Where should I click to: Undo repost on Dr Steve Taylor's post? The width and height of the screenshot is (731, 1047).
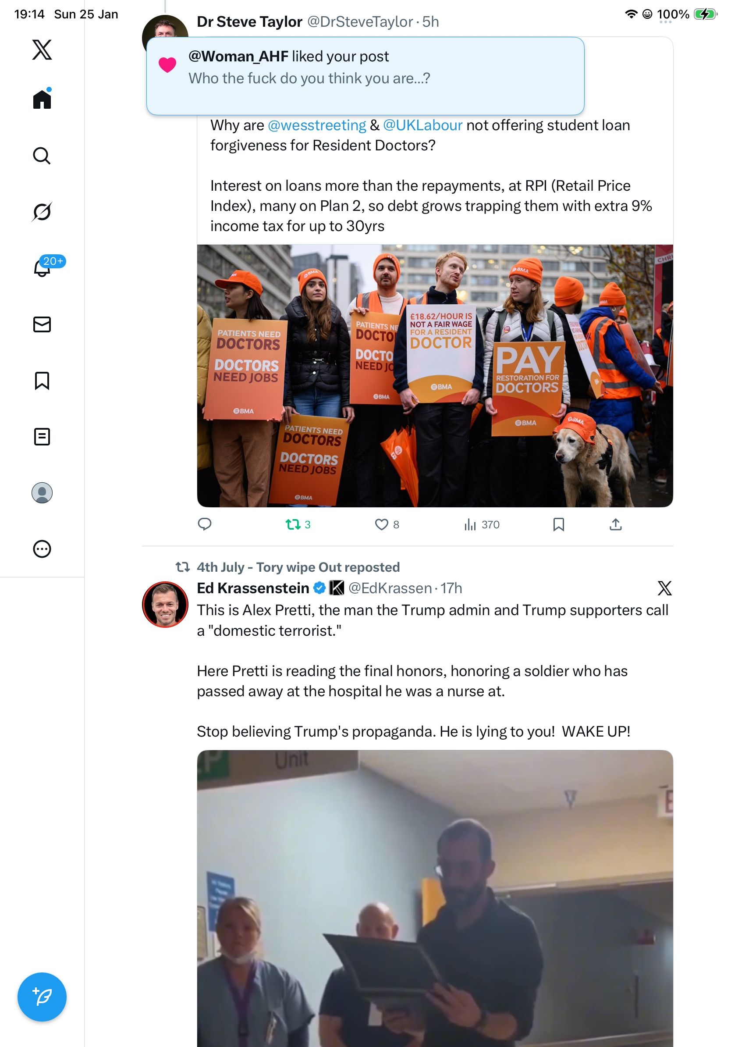(298, 524)
